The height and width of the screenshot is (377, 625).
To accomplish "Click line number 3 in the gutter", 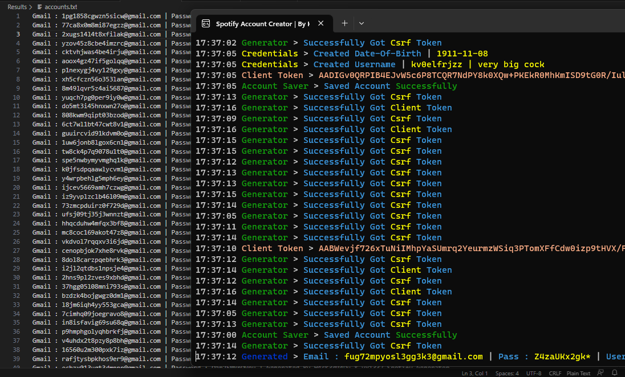I will (17, 35).
